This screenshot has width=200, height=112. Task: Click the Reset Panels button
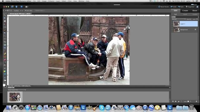point(163,7)
